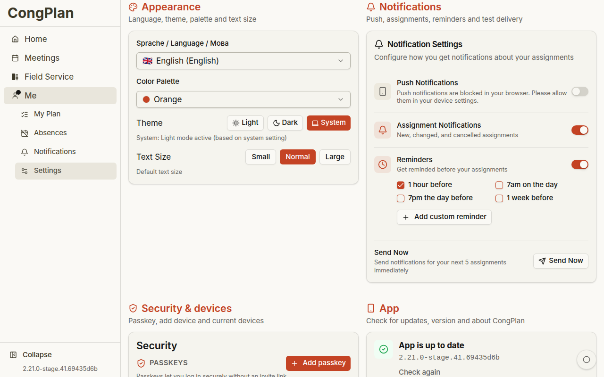Click the sidebar Notifications bell icon
This screenshot has width=604, height=377.
coord(25,152)
